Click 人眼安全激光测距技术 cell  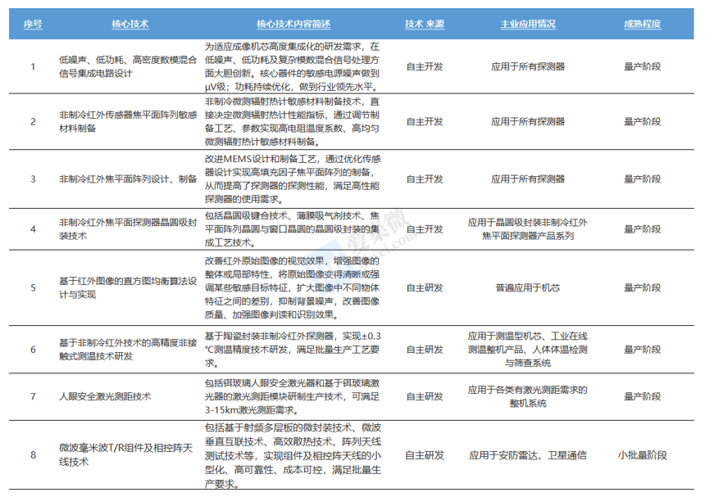click(x=105, y=396)
